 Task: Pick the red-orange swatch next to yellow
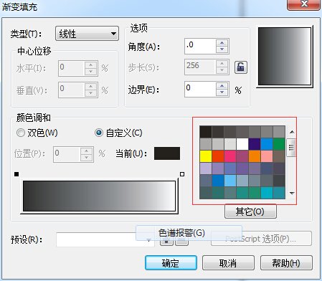[218, 156]
